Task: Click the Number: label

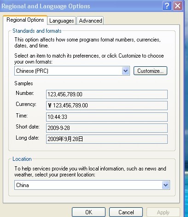Action: coord(25,93)
